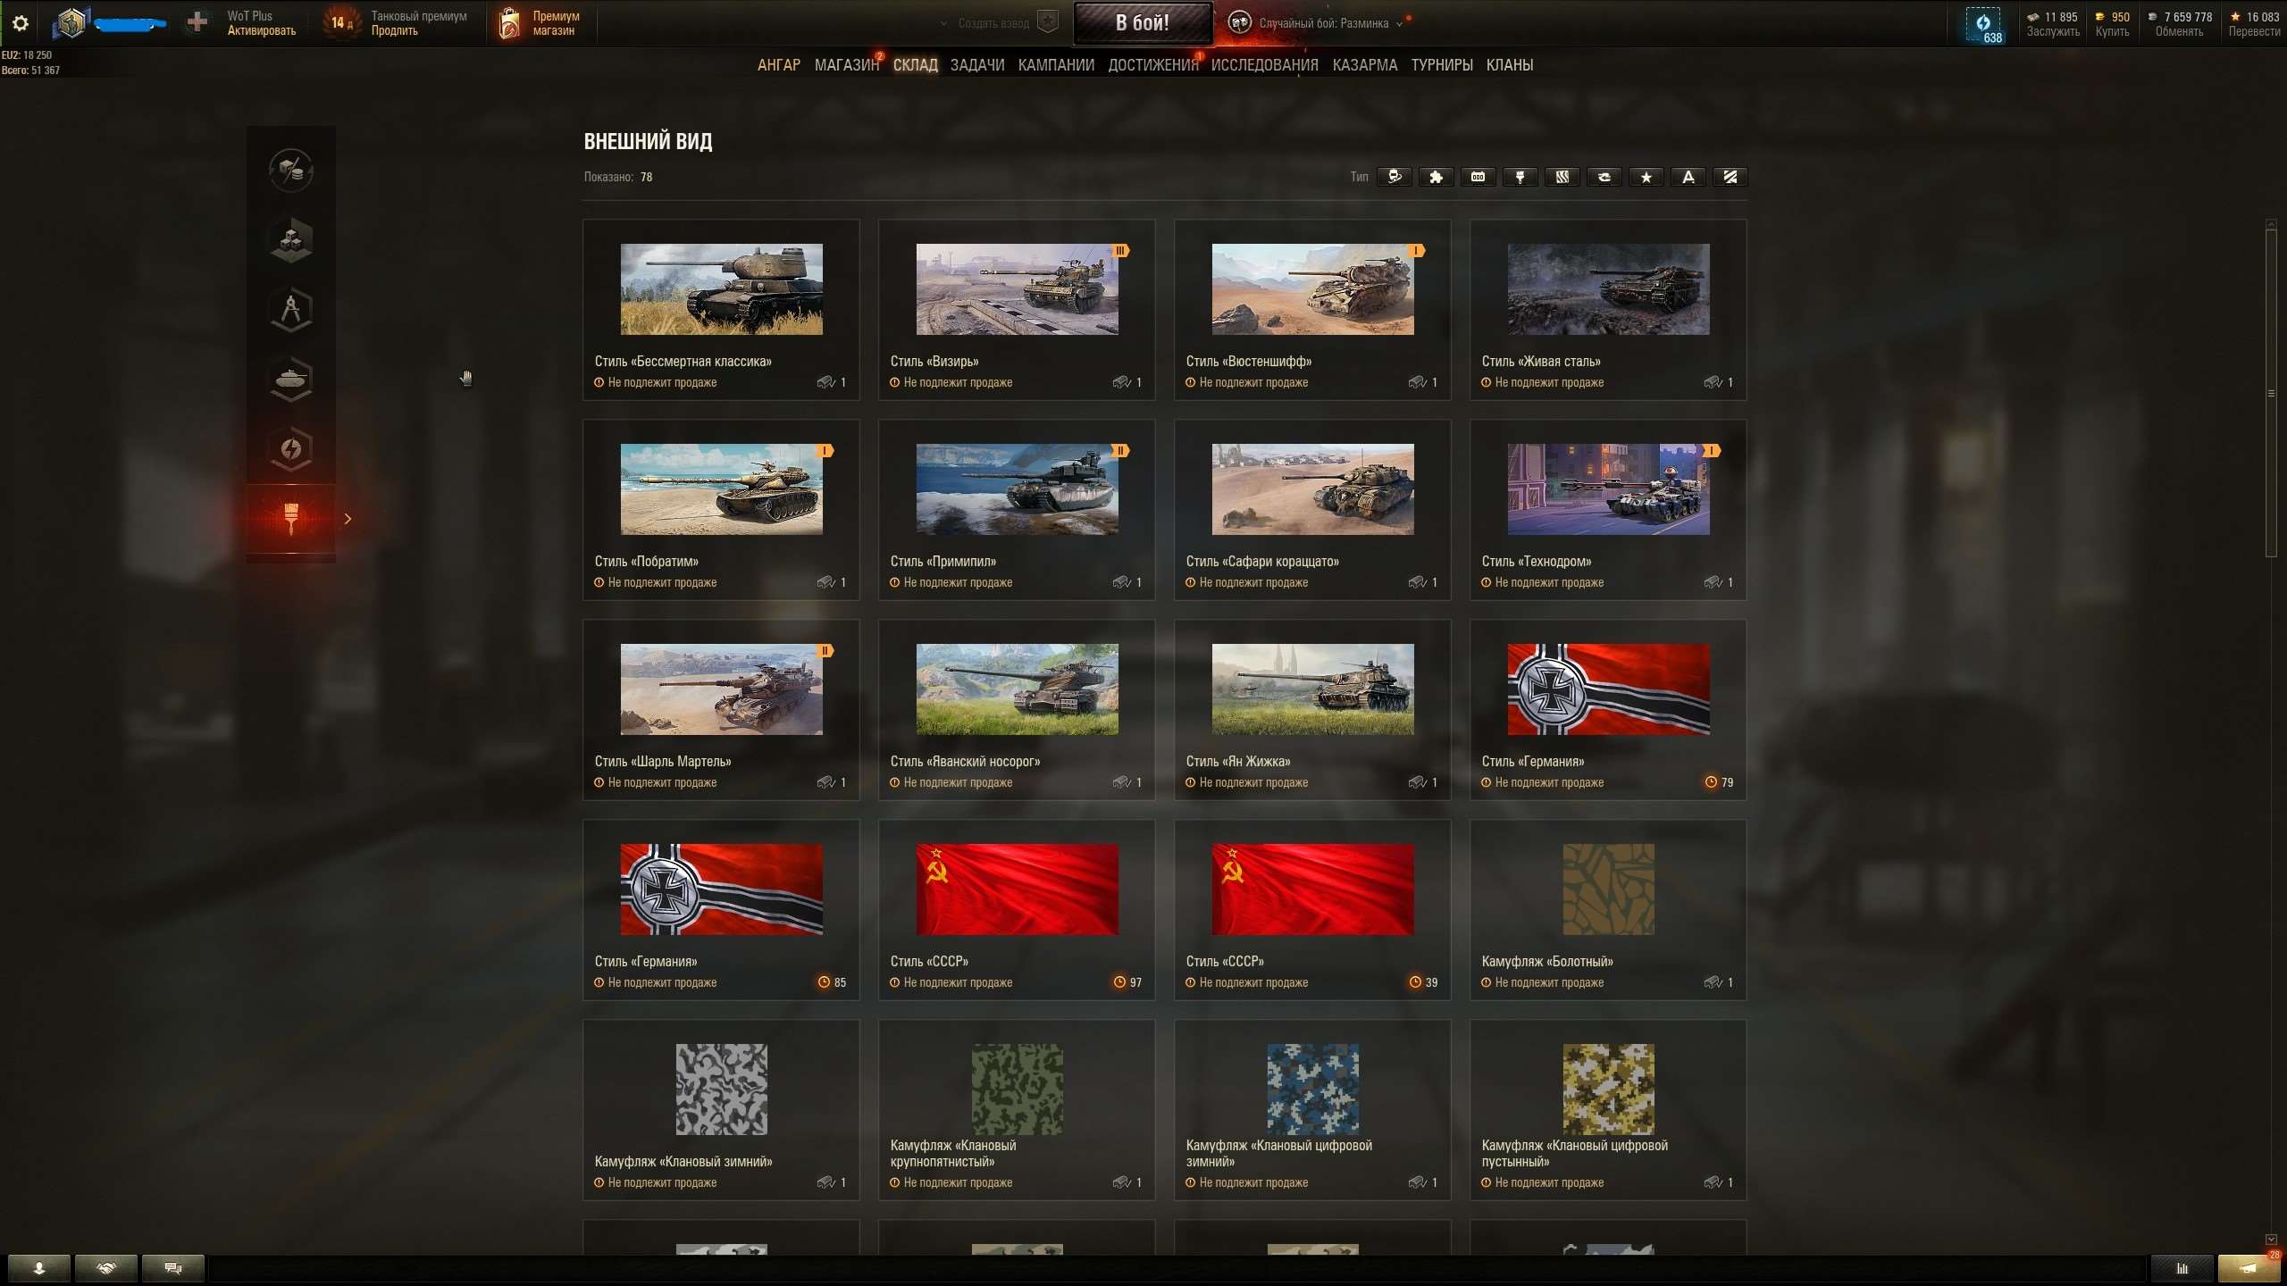Image resolution: width=2287 pixels, height=1286 pixels.
Task: Select the Стиль «Яванский носорог» card
Action: click(x=1017, y=710)
